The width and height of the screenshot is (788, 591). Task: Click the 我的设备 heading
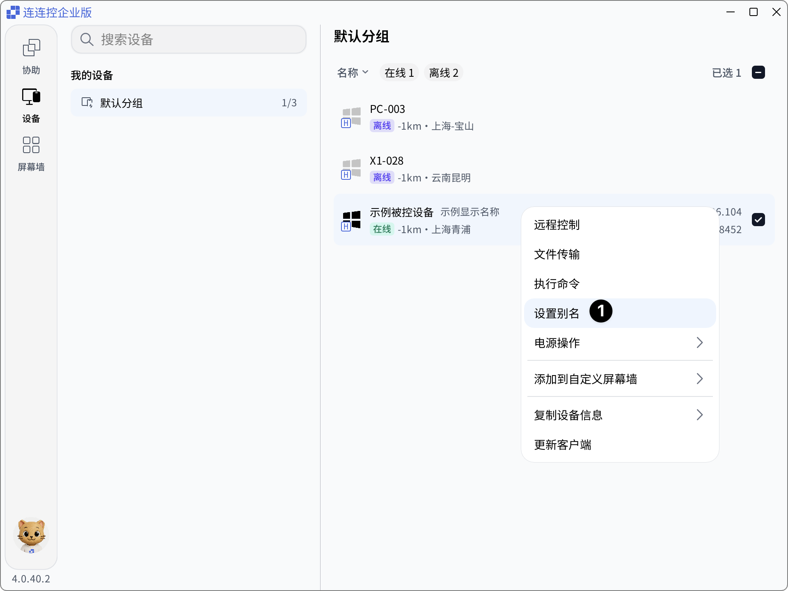(x=92, y=75)
